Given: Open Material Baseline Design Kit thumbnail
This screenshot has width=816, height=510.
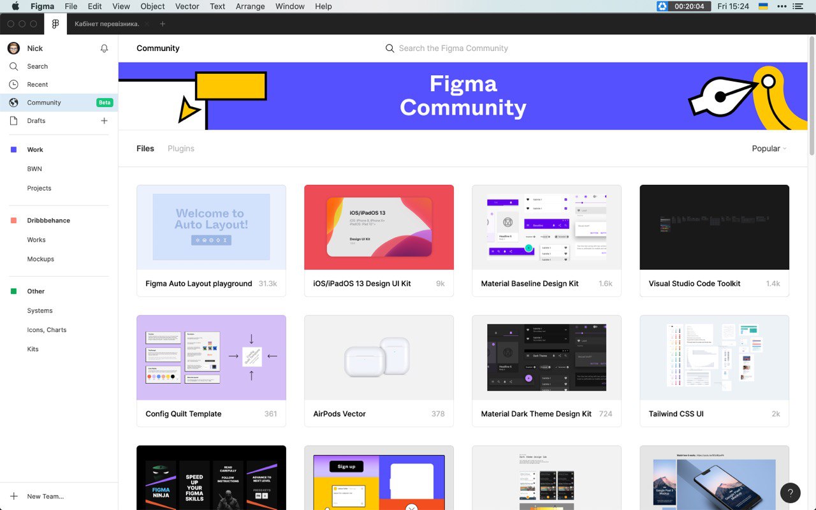Looking at the screenshot, I should 546,228.
